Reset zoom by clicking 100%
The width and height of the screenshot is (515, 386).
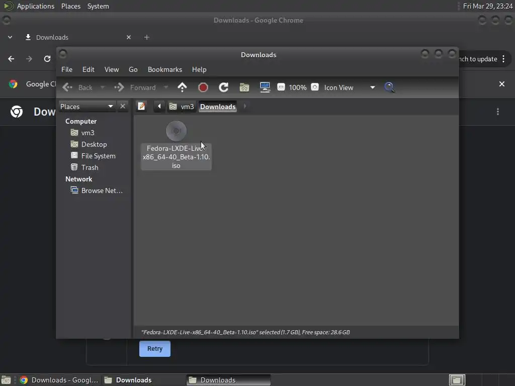tap(298, 87)
